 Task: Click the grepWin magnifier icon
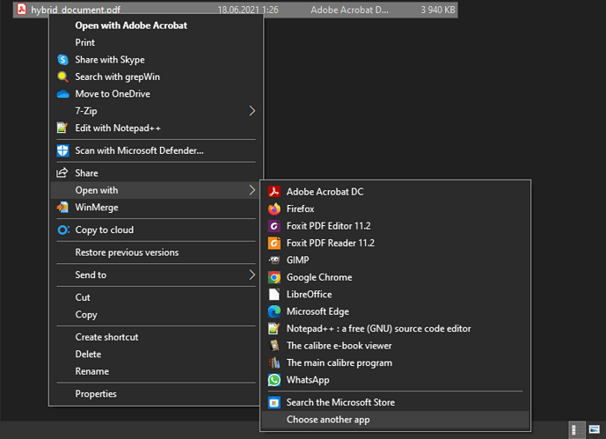tap(62, 77)
